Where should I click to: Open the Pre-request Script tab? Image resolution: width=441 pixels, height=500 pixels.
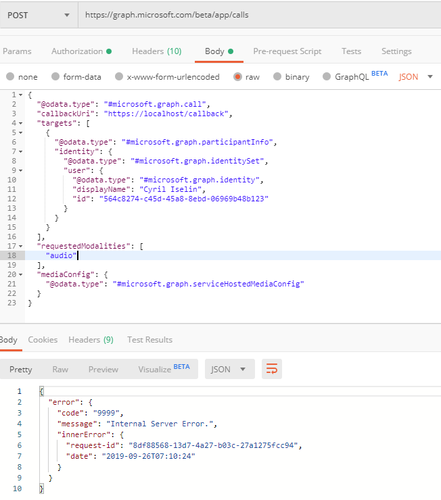coord(287,51)
